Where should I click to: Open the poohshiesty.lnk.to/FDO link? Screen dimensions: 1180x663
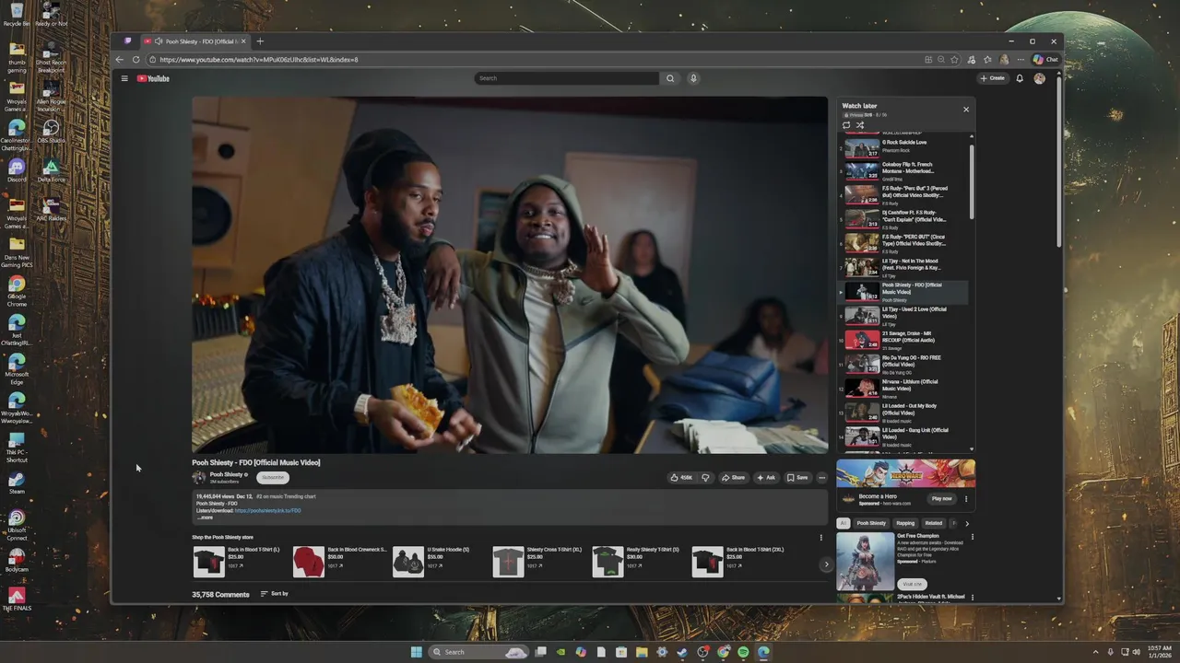(267, 510)
